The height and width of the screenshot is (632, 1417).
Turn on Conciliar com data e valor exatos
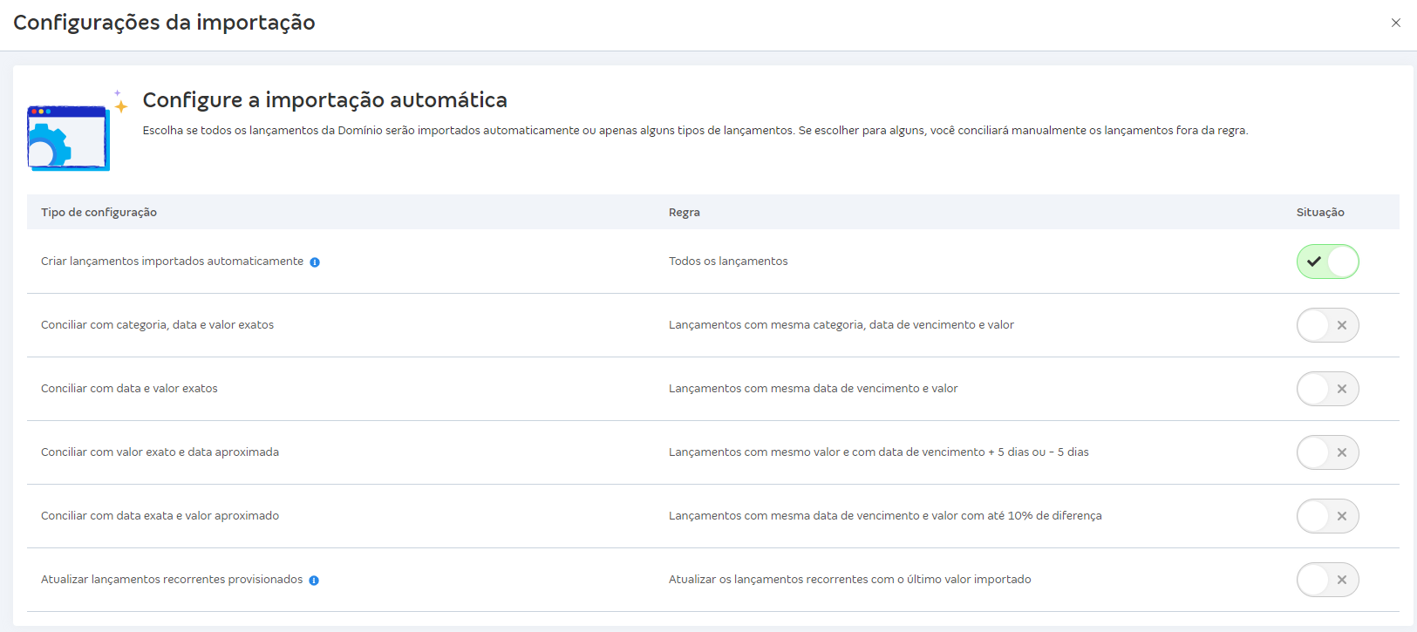point(1327,389)
